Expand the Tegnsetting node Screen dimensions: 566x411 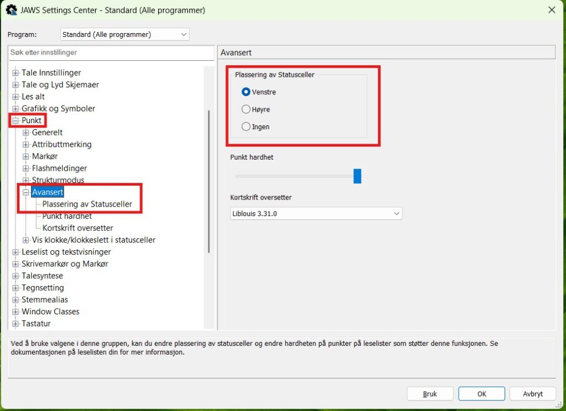click(15, 288)
